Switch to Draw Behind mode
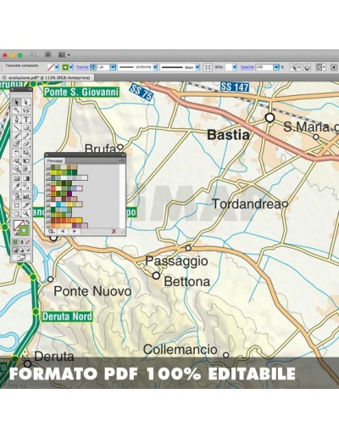The height and width of the screenshot is (439, 339). [x=21, y=250]
